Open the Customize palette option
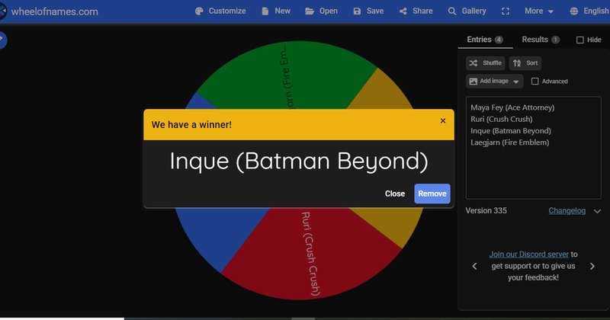This screenshot has width=610, height=320. pyautogui.click(x=220, y=11)
